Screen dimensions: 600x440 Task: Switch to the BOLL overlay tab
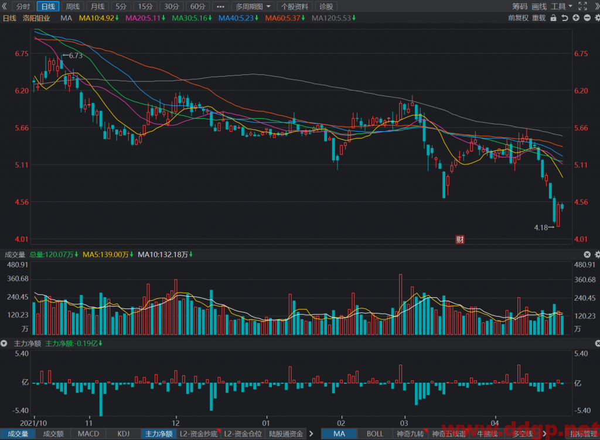[x=375, y=434]
